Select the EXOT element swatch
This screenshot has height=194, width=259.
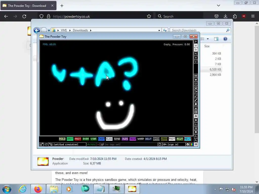point(101,139)
